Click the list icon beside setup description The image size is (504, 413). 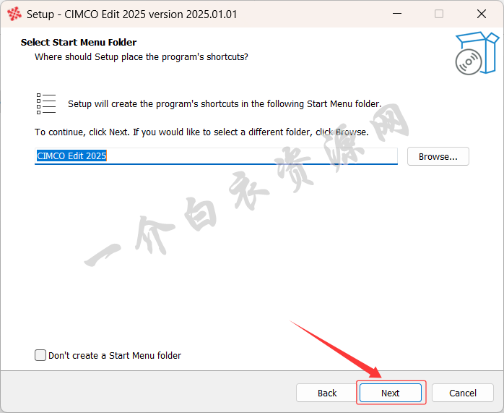click(46, 103)
